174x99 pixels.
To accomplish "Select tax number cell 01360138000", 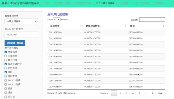I will pos(55,87).
